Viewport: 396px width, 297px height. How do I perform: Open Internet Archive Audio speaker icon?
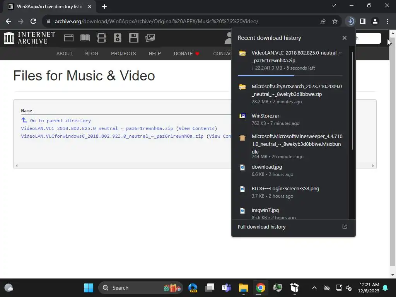pyautogui.click(x=118, y=38)
